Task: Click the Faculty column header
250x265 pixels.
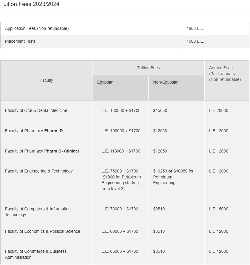Action: click(46, 80)
